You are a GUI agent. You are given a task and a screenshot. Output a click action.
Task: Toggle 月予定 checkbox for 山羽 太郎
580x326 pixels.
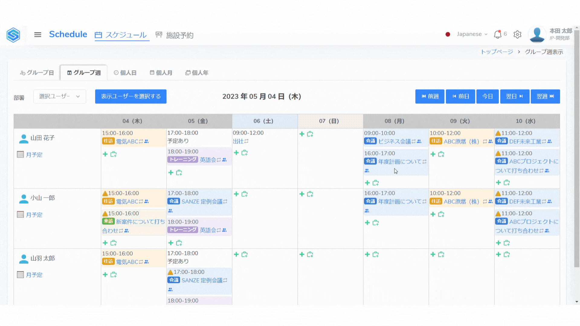(20, 275)
